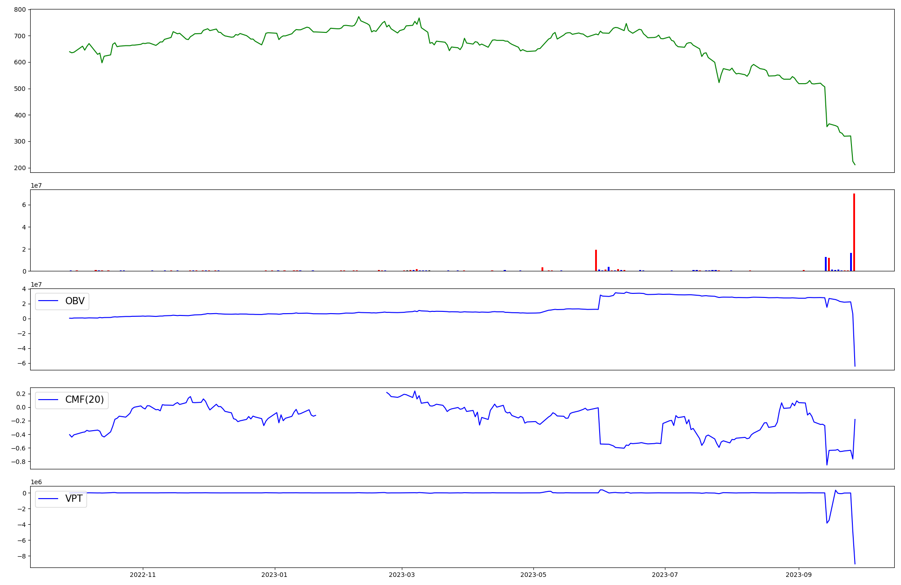Click the tallest red volume bar
This screenshot has height=585, width=901.
click(854, 232)
